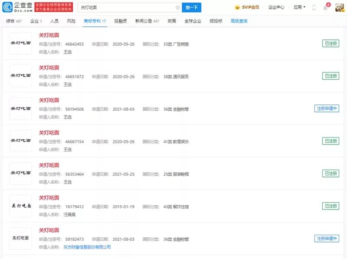This screenshot has height=259, width=347.
Task: Open trademark thumbnail for registration 58182473
Action: tap(20, 239)
